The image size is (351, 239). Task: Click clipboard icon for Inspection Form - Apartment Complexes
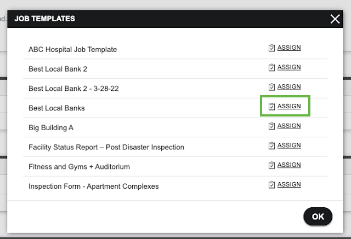pyautogui.click(x=271, y=184)
